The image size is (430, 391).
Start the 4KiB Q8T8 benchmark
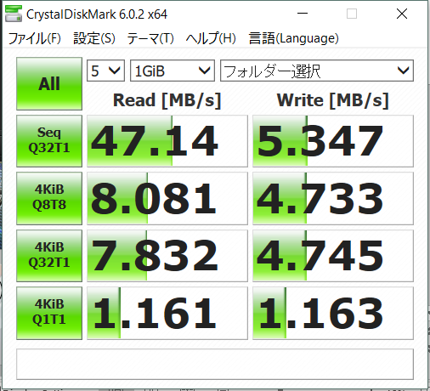tap(49, 198)
